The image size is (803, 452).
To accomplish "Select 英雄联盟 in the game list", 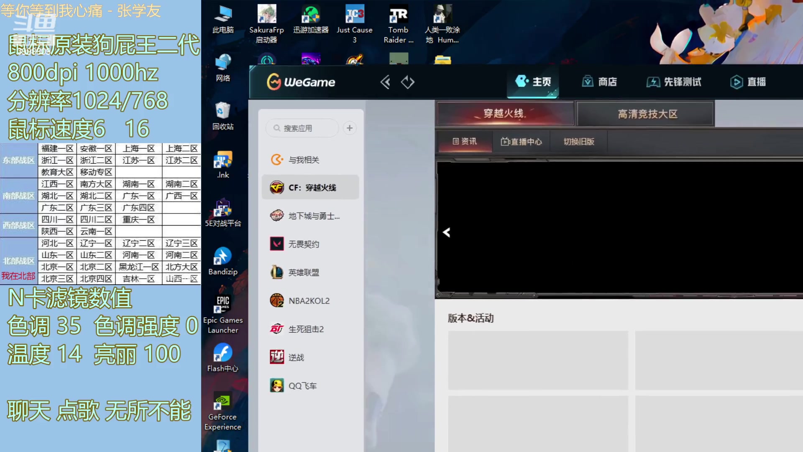I will coord(310,272).
